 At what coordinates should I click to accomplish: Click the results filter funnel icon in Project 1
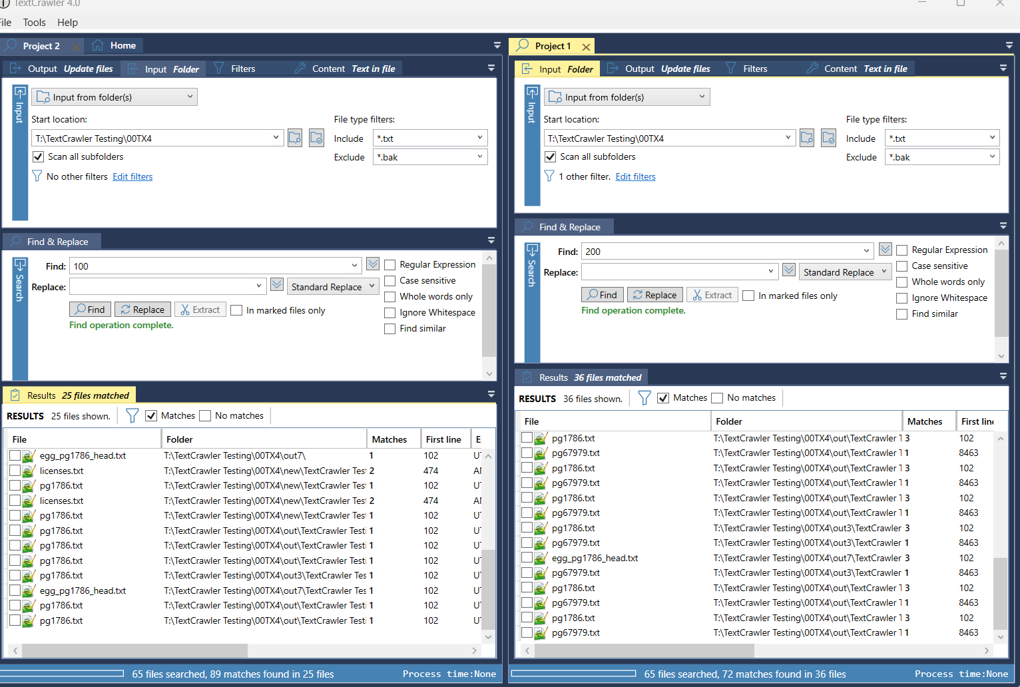point(644,398)
